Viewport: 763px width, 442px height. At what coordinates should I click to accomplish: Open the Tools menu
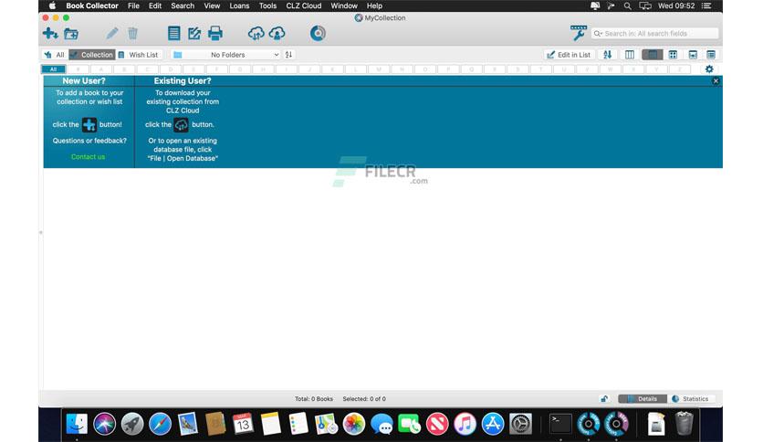(267, 5)
